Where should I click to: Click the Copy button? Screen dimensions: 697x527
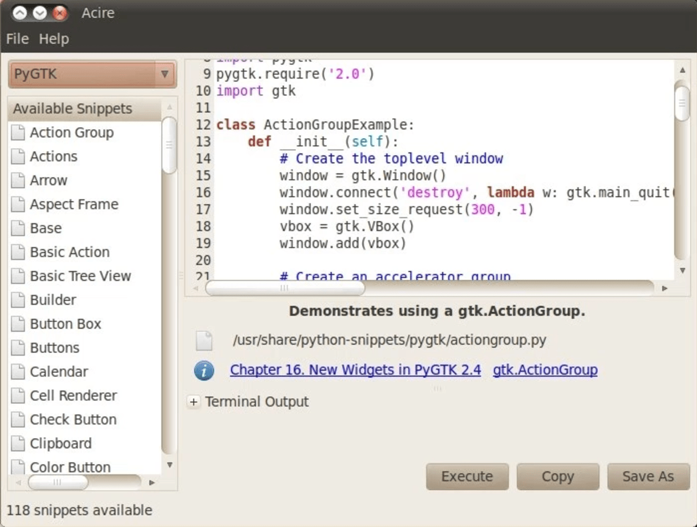(558, 477)
